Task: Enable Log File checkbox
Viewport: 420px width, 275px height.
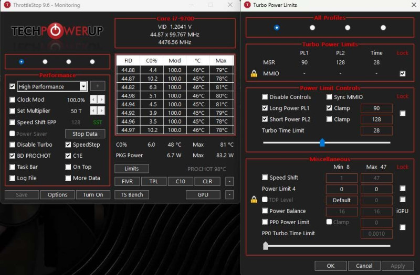Action: pyautogui.click(x=12, y=178)
